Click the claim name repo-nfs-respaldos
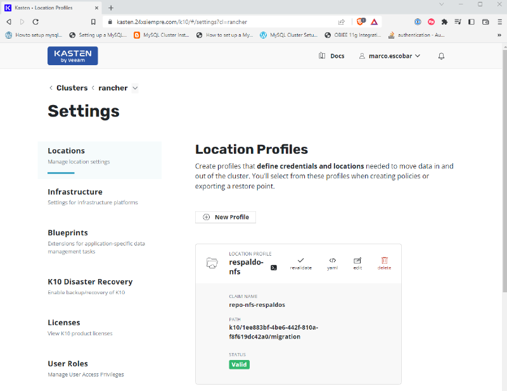The width and height of the screenshot is (507, 391). pyautogui.click(x=257, y=305)
